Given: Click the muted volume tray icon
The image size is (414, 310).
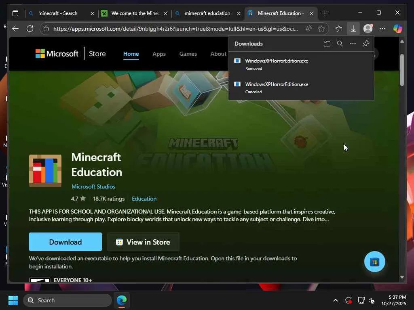Looking at the screenshot, I should (x=372, y=300).
